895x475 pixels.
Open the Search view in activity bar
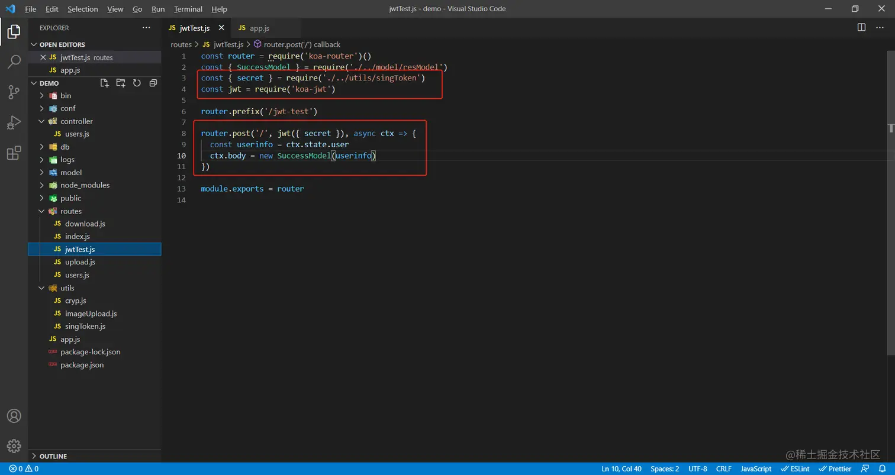[14, 62]
